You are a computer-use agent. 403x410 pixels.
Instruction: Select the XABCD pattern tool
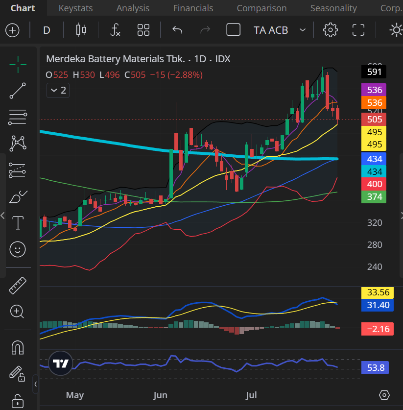[18, 144]
